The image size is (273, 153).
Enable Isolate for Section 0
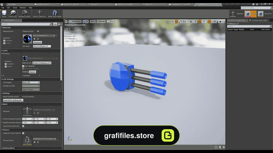6,67
